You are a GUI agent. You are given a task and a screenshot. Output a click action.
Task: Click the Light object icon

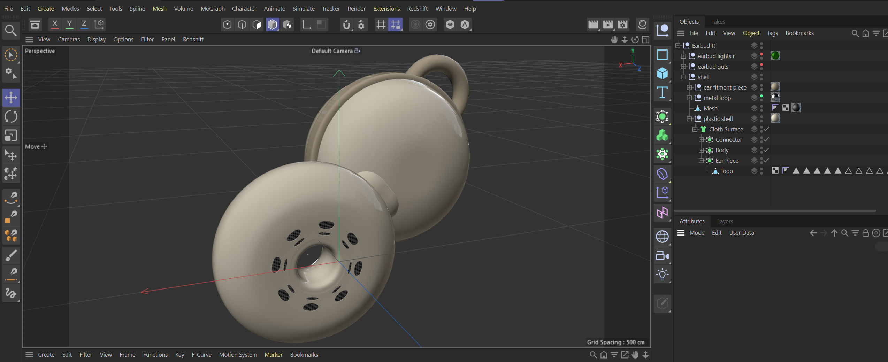[662, 275]
